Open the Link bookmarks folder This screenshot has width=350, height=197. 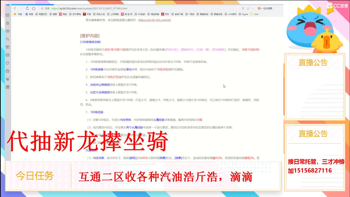click(x=254, y=14)
